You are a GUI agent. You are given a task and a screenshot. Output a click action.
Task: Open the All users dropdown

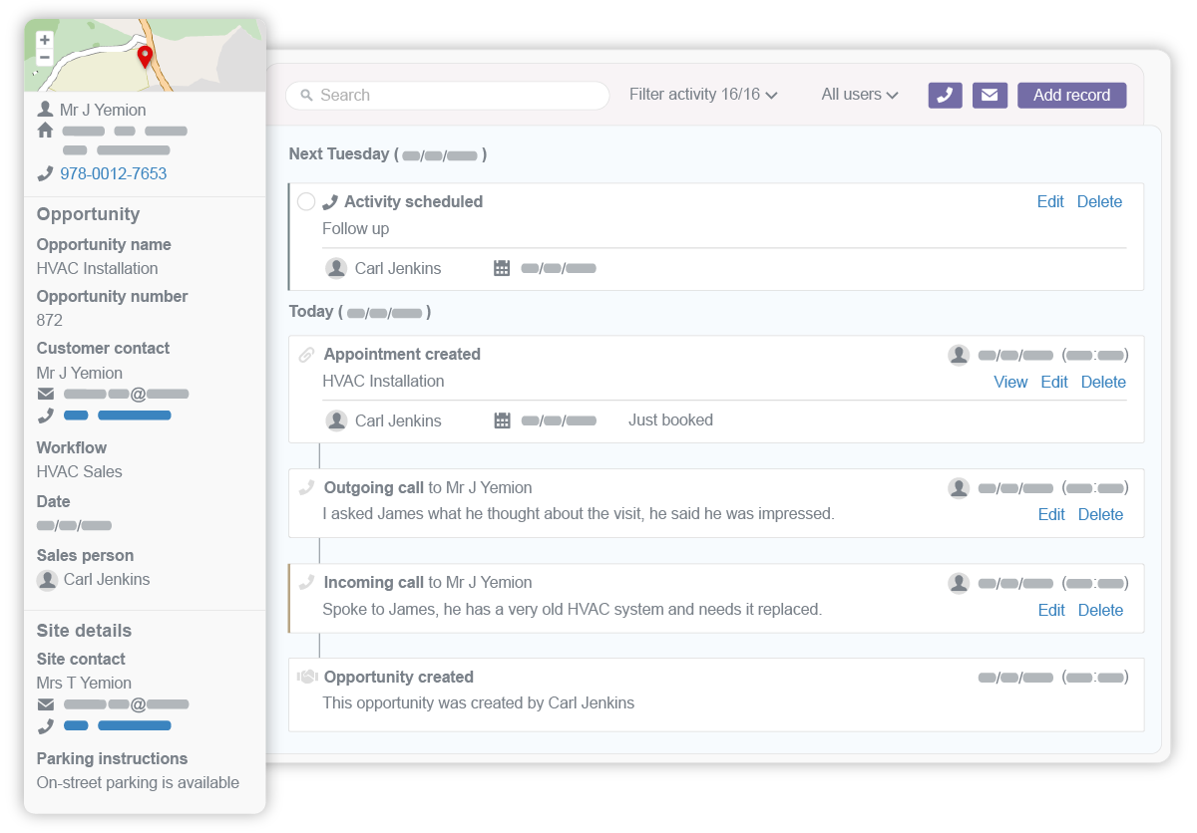[x=859, y=94]
